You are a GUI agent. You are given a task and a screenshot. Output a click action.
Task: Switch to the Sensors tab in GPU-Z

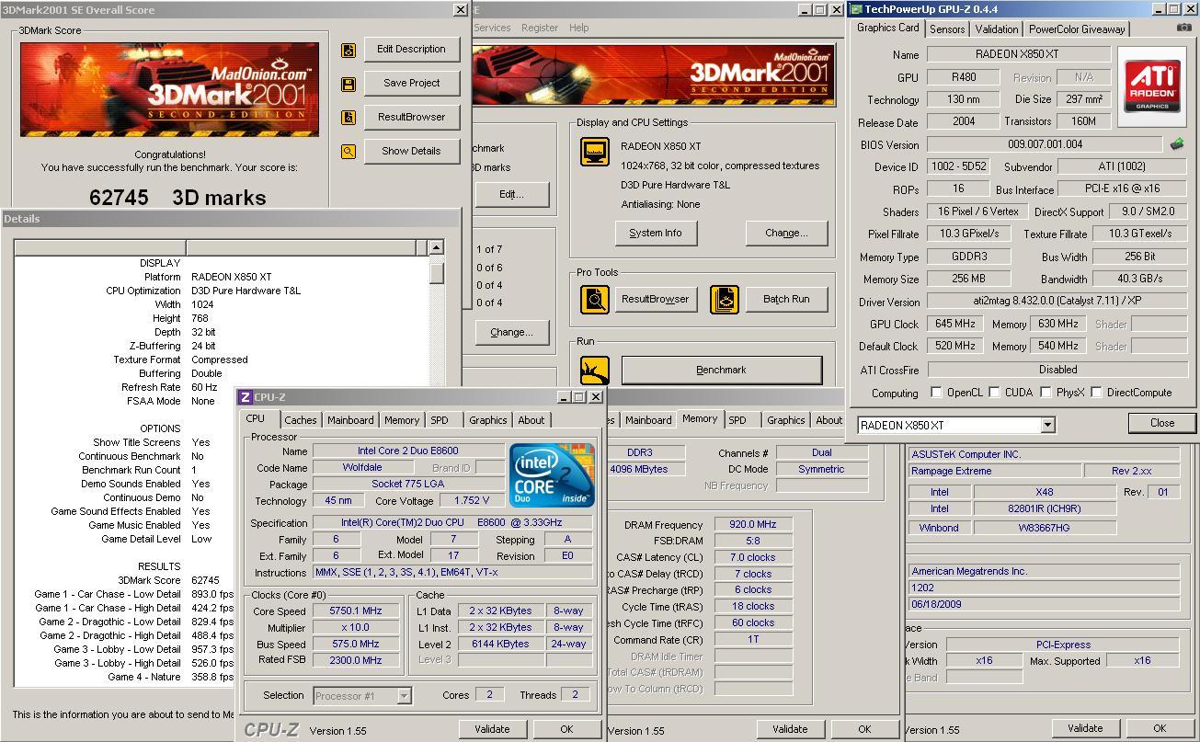coord(947,29)
